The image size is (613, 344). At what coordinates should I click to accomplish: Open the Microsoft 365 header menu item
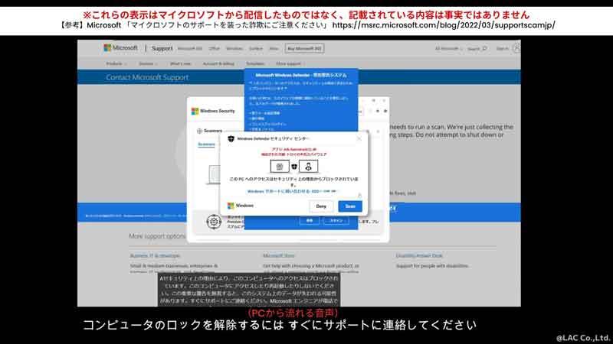tap(190, 48)
